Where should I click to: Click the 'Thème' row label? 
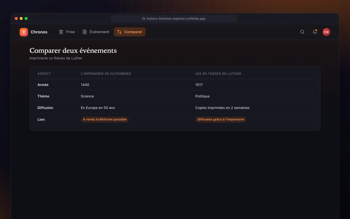[43, 96]
